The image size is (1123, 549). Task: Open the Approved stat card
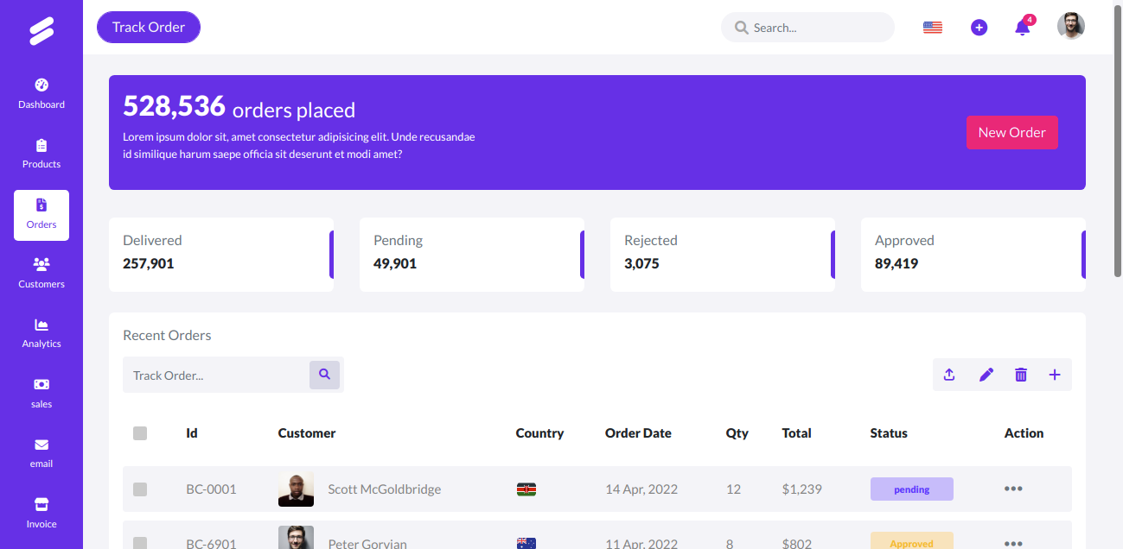coord(973,255)
